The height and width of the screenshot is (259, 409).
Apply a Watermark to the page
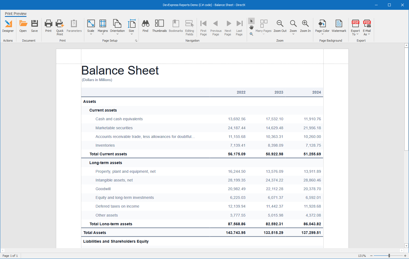coord(339,26)
